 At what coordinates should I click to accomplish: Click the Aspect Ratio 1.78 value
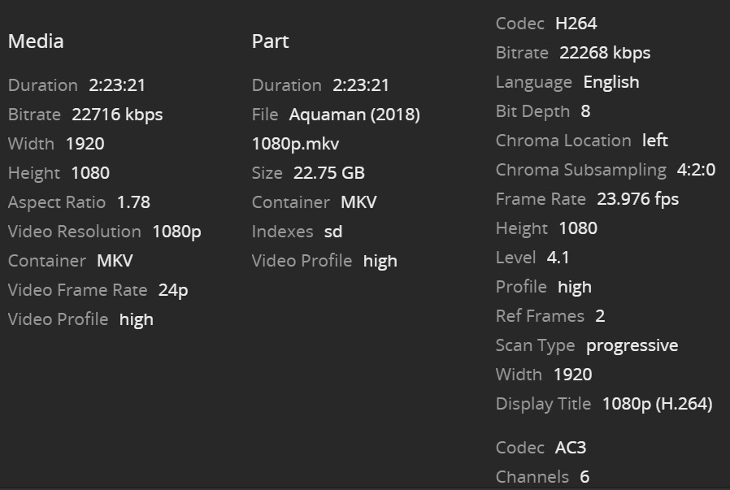133,202
